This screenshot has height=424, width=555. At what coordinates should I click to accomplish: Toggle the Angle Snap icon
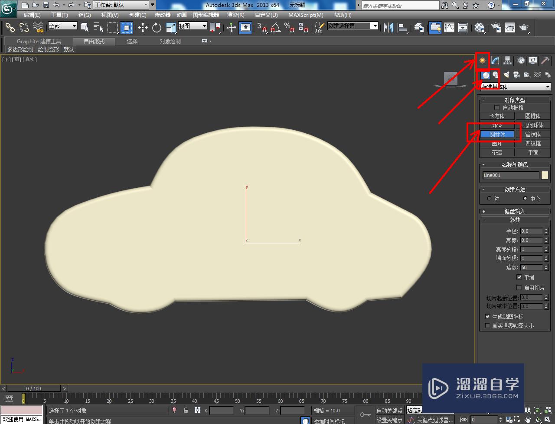275,28
